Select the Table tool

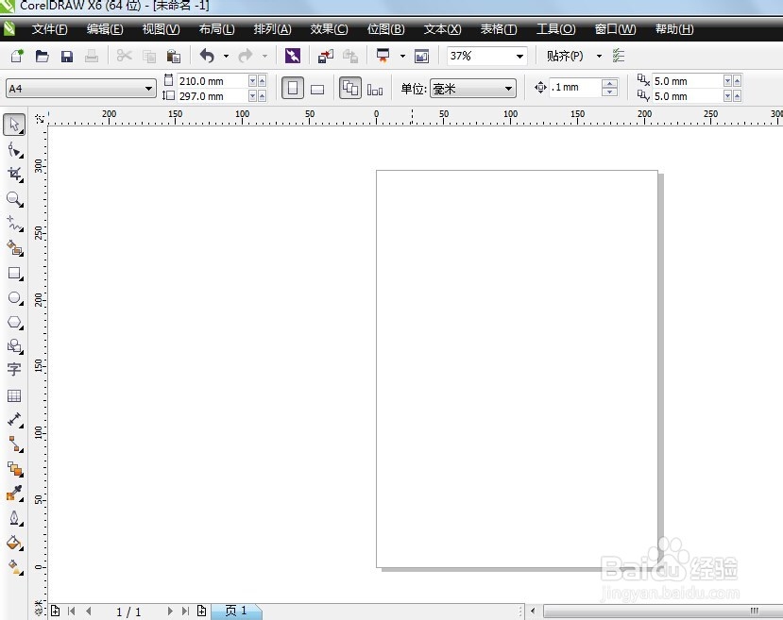(x=14, y=395)
